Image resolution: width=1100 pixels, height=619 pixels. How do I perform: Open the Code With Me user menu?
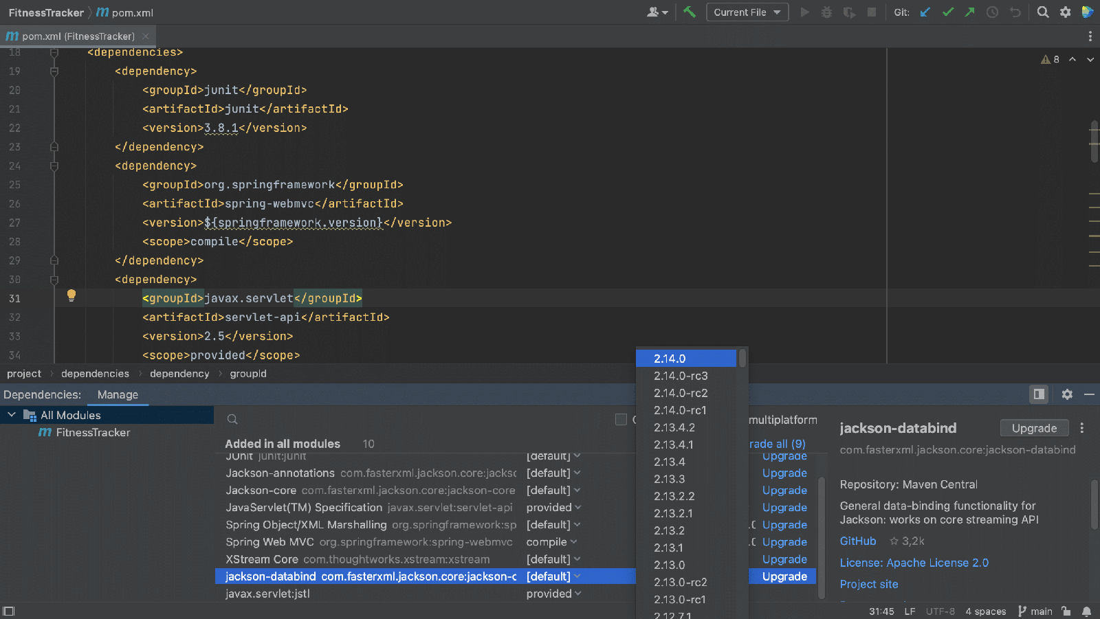pos(657,12)
